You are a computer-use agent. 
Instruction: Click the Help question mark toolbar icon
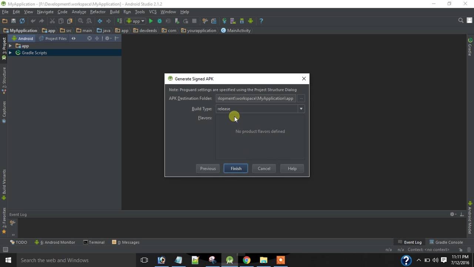point(261,21)
